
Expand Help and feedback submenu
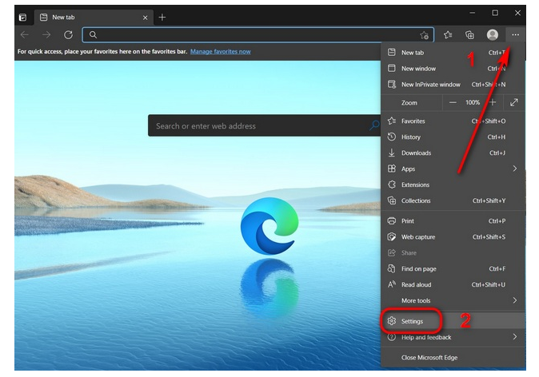click(x=515, y=337)
